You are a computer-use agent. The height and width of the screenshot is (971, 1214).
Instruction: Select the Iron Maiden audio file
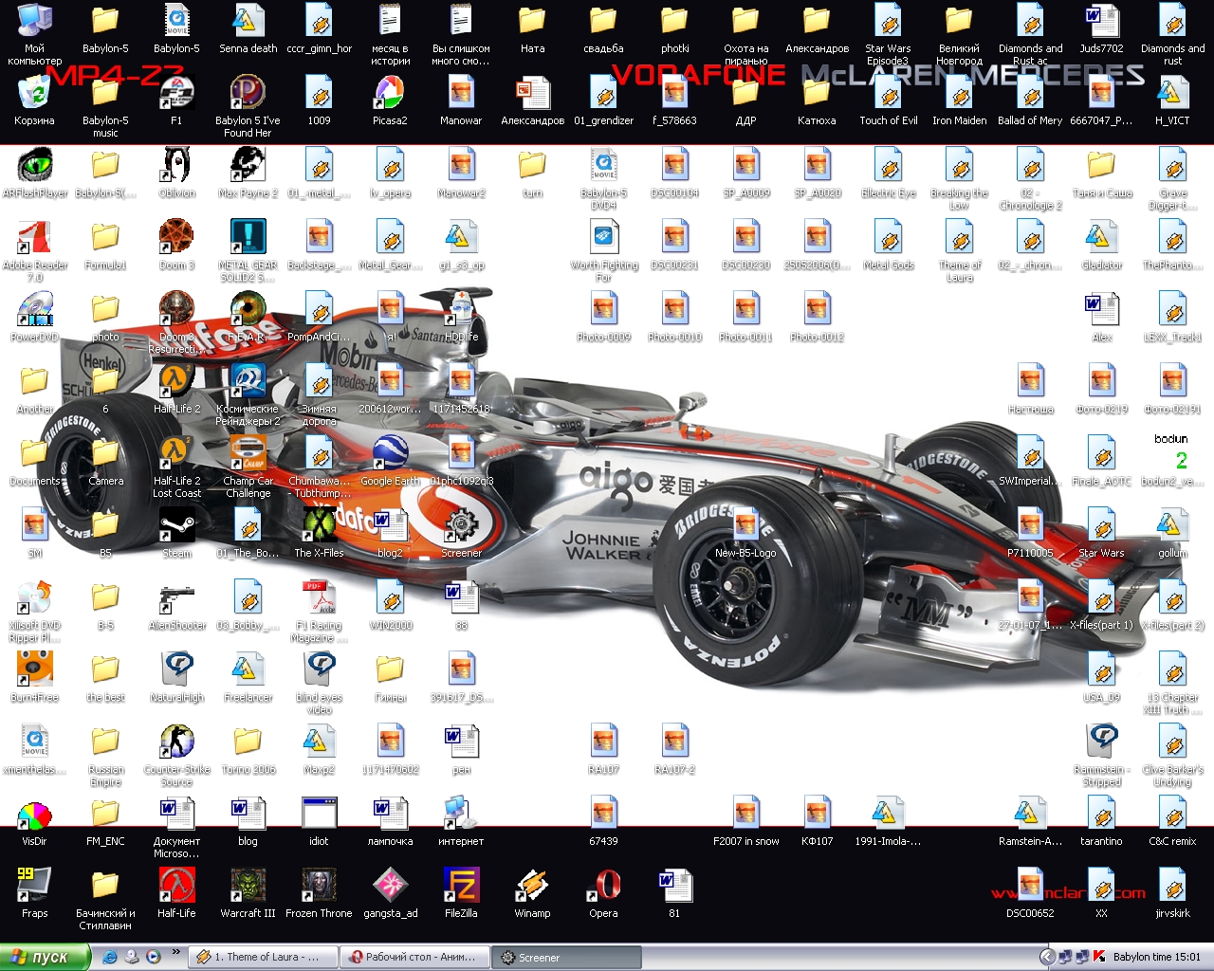[959, 101]
